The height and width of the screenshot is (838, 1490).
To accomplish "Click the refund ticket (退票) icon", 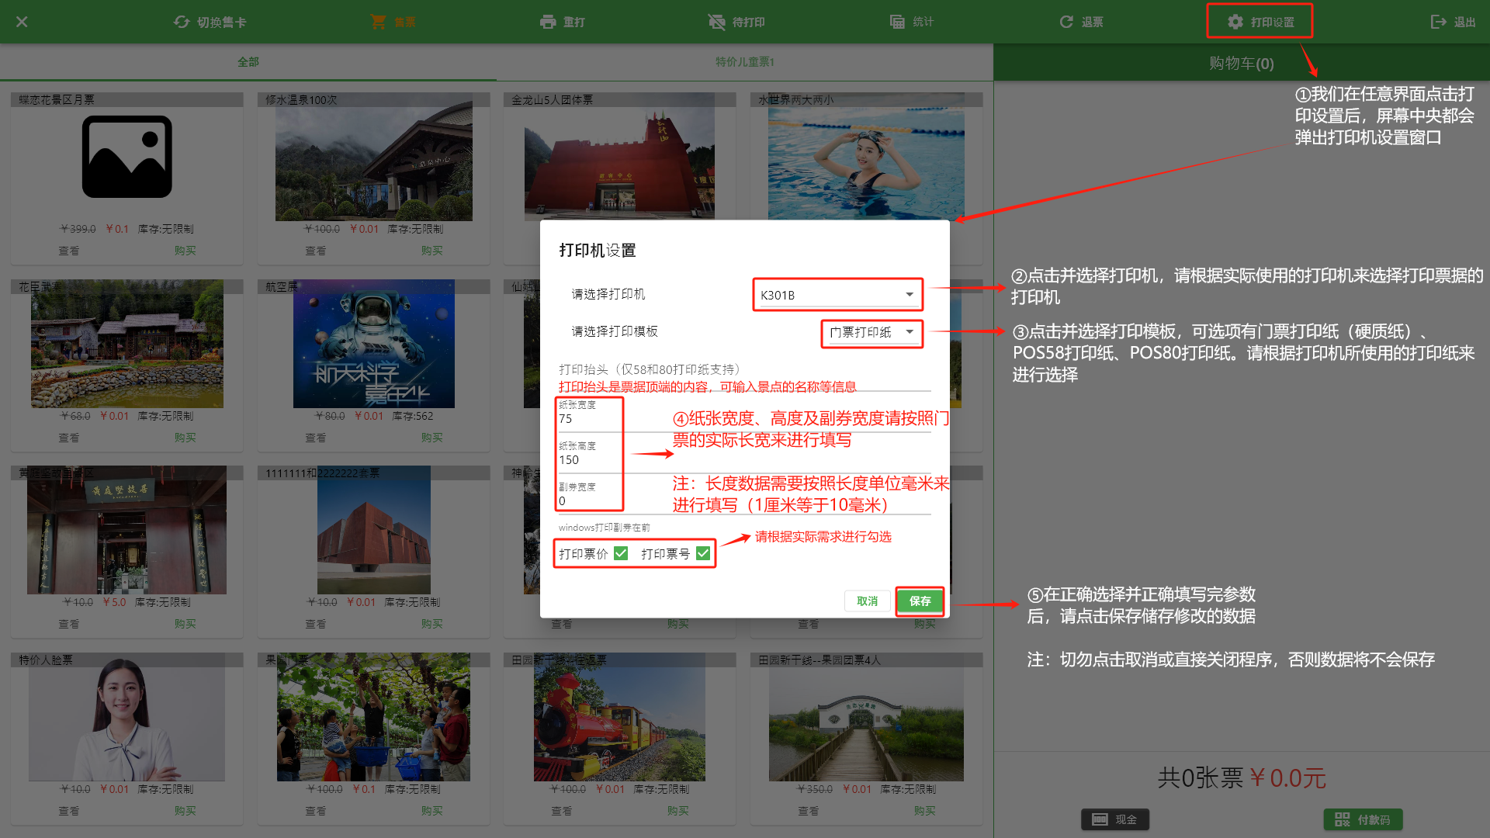I will point(1066,22).
